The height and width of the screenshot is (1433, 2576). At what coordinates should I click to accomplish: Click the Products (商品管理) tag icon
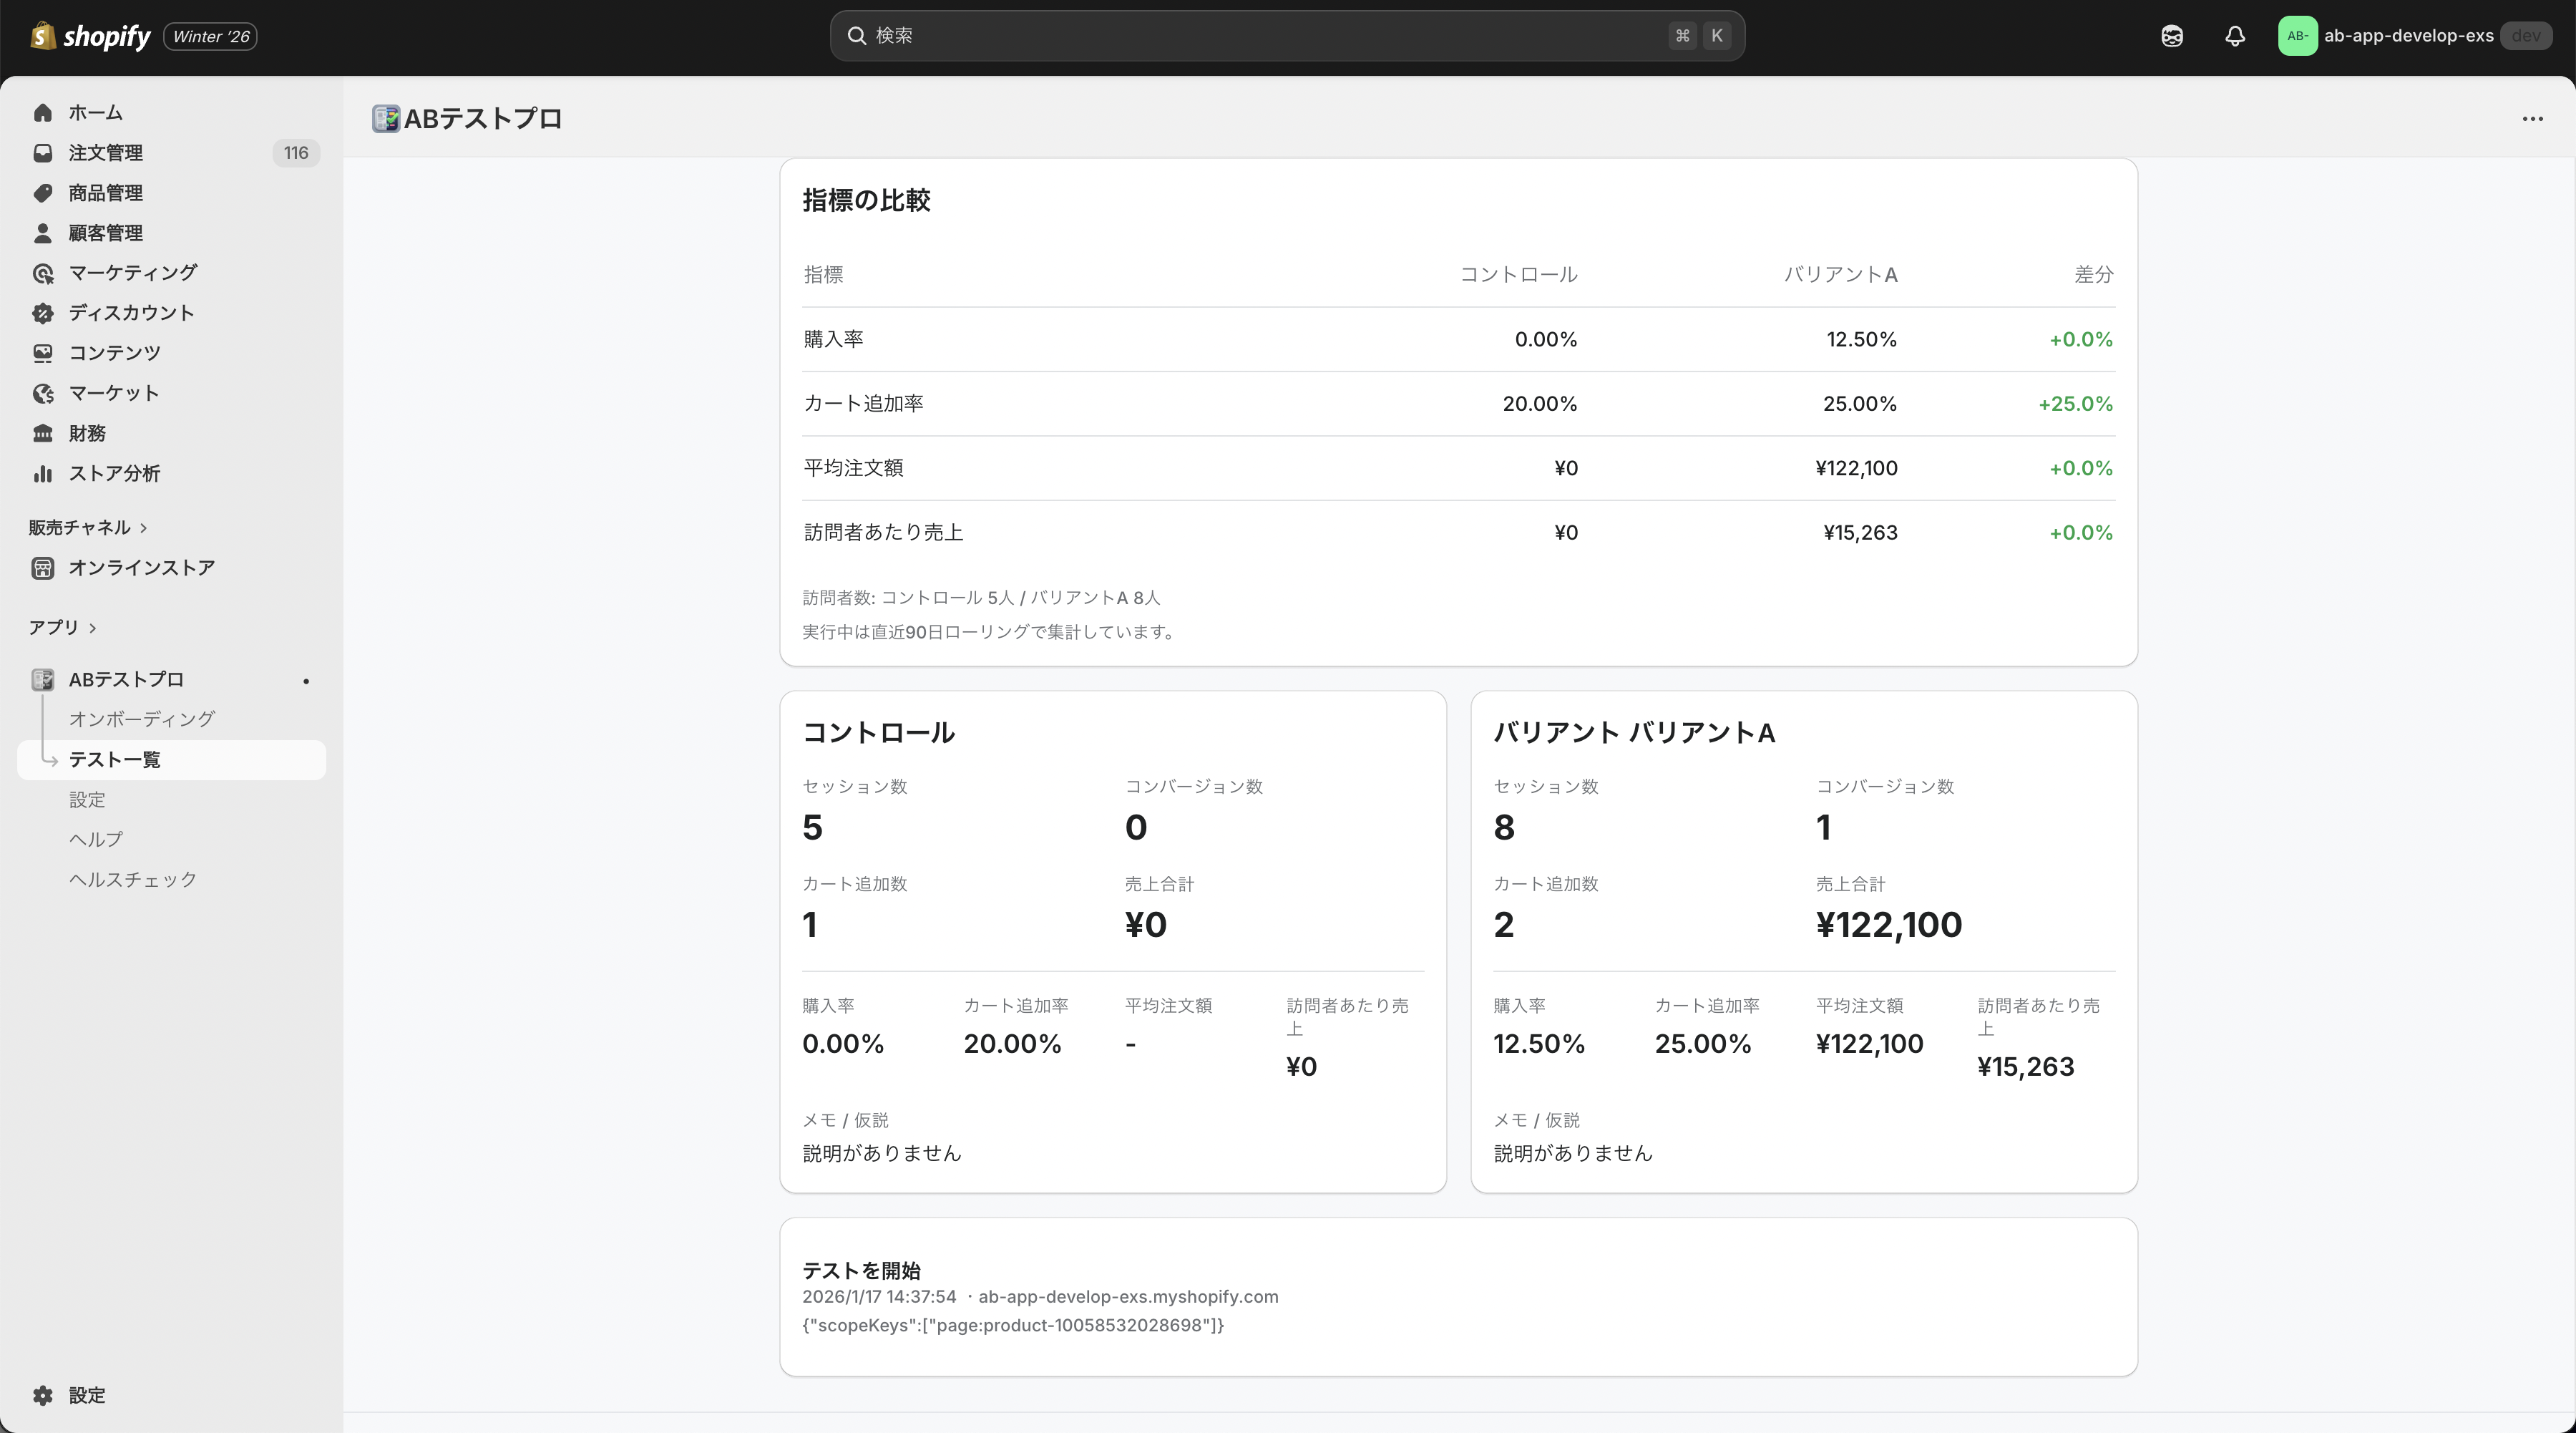[42, 193]
